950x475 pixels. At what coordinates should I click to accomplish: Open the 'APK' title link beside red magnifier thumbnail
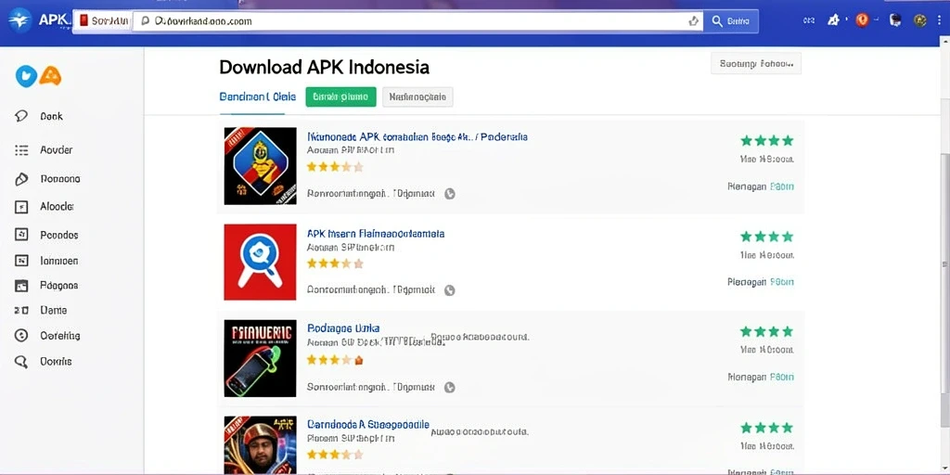point(376,233)
